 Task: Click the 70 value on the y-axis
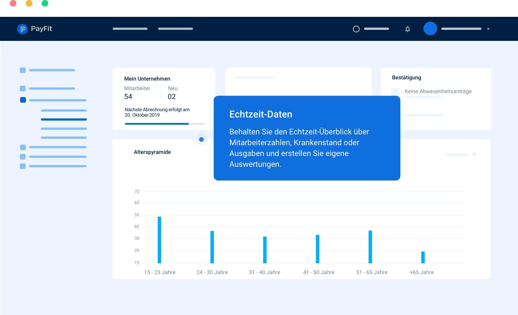pyautogui.click(x=137, y=191)
